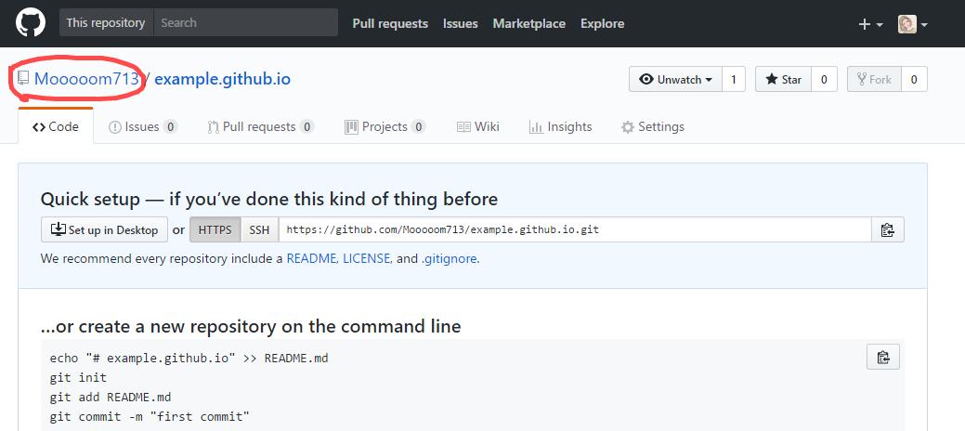Open the Wiki tab
The height and width of the screenshot is (431, 965).
click(x=478, y=127)
